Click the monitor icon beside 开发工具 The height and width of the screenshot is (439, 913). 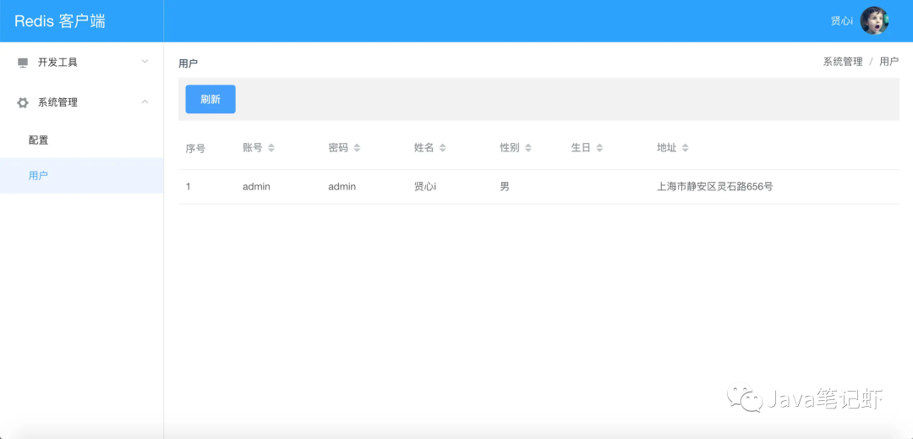(23, 63)
